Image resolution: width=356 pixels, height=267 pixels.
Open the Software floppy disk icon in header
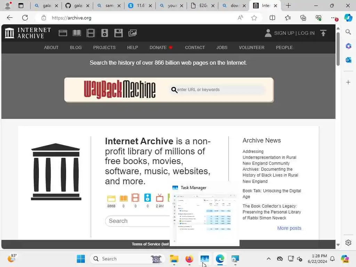click(118, 33)
